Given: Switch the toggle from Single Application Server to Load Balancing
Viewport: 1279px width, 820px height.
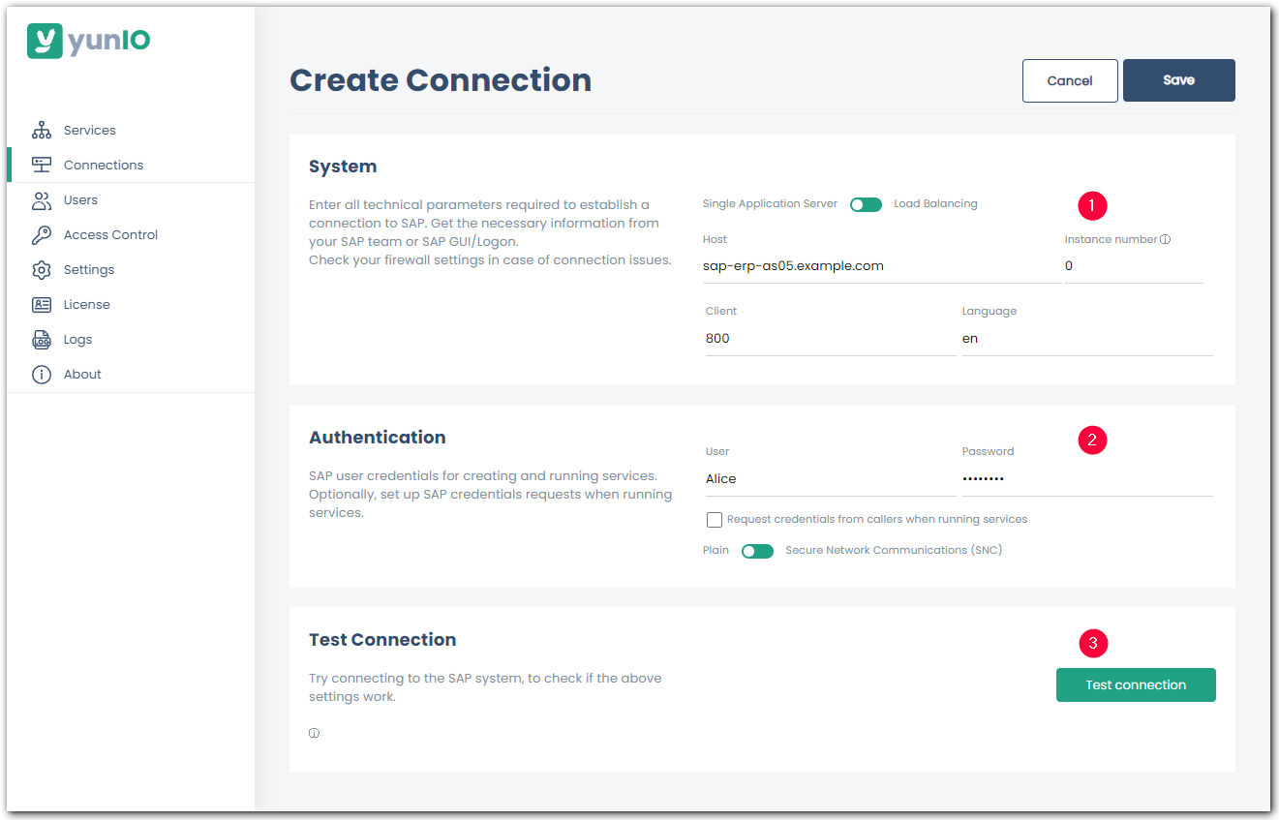Looking at the screenshot, I should (866, 204).
